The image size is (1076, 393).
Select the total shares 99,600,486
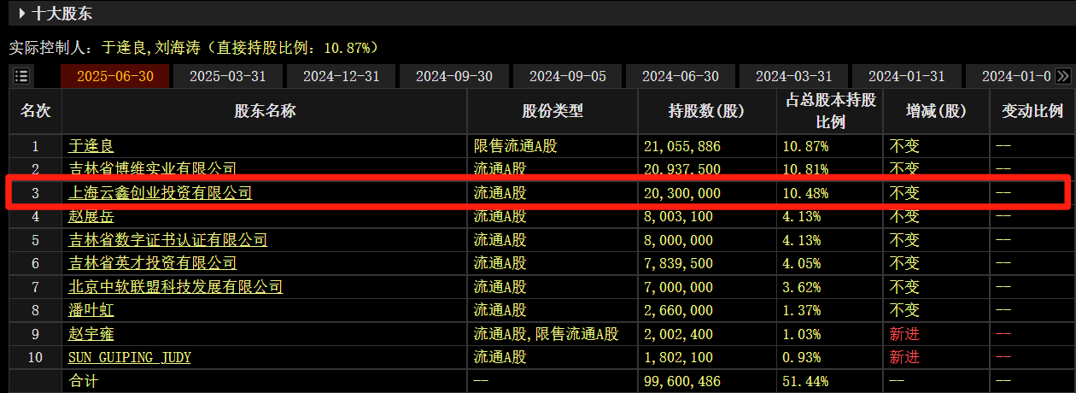[682, 381]
